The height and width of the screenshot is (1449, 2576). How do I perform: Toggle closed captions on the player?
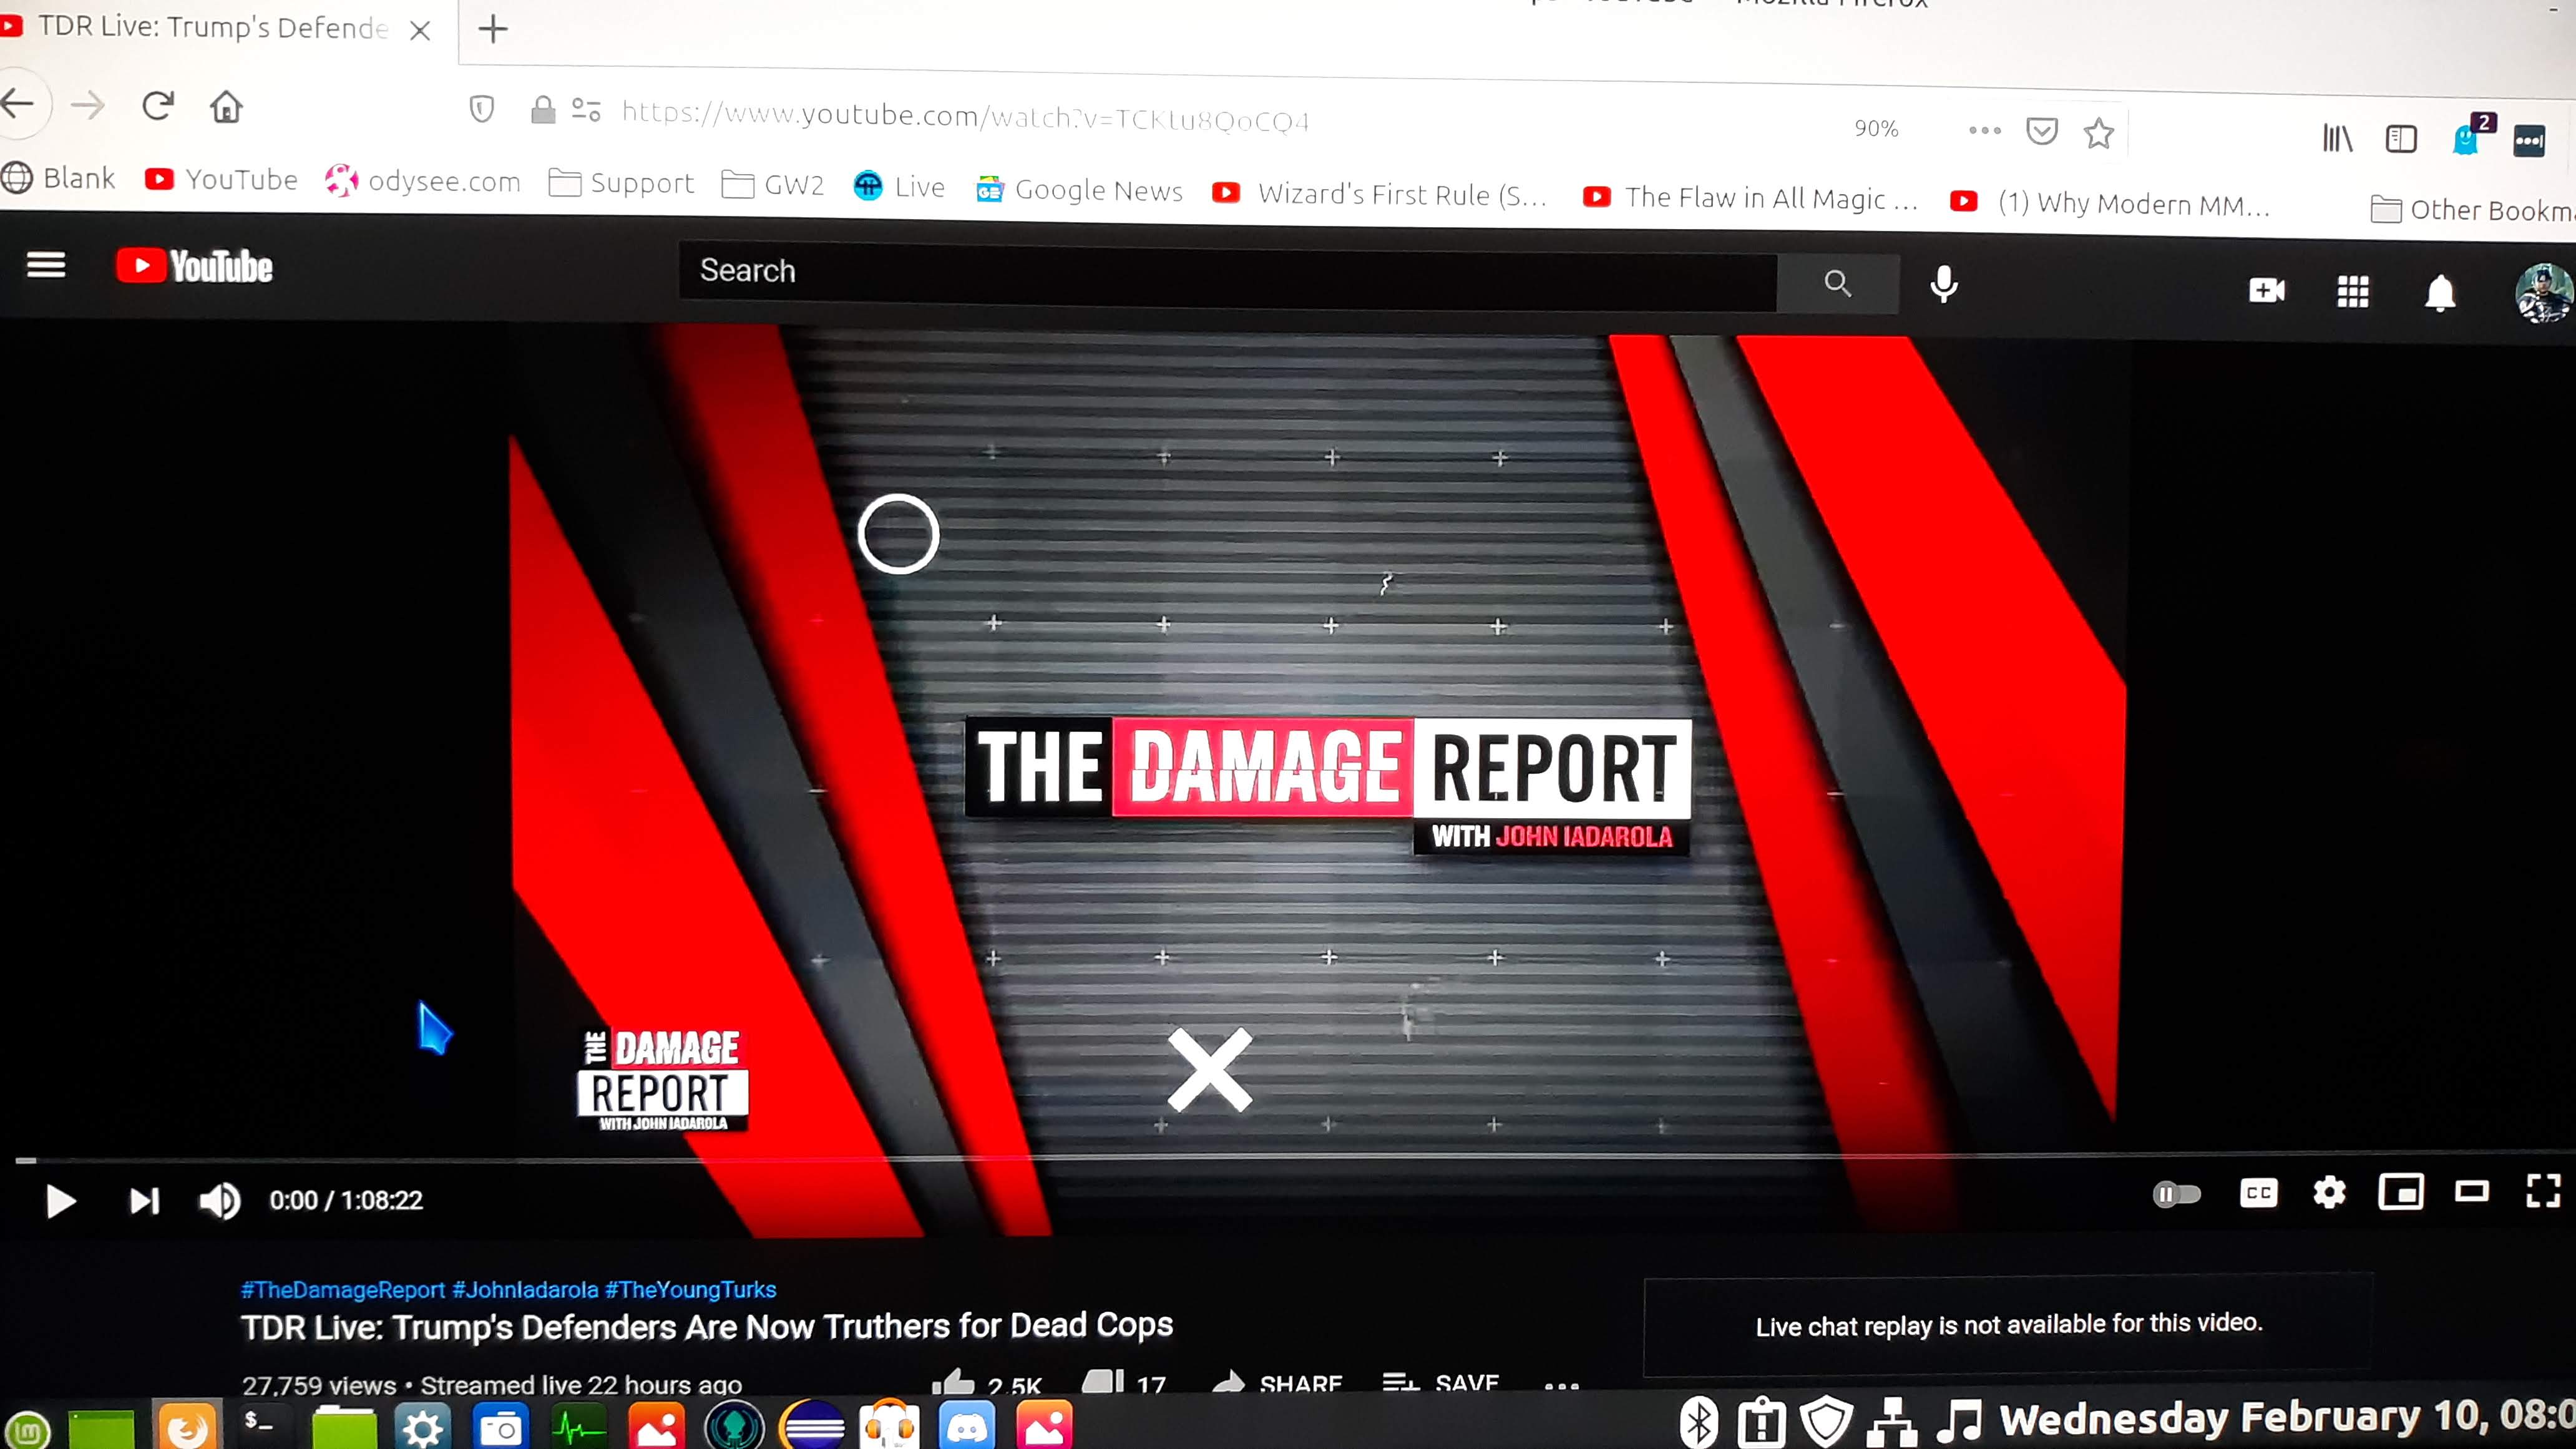tap(2258, 1193)
